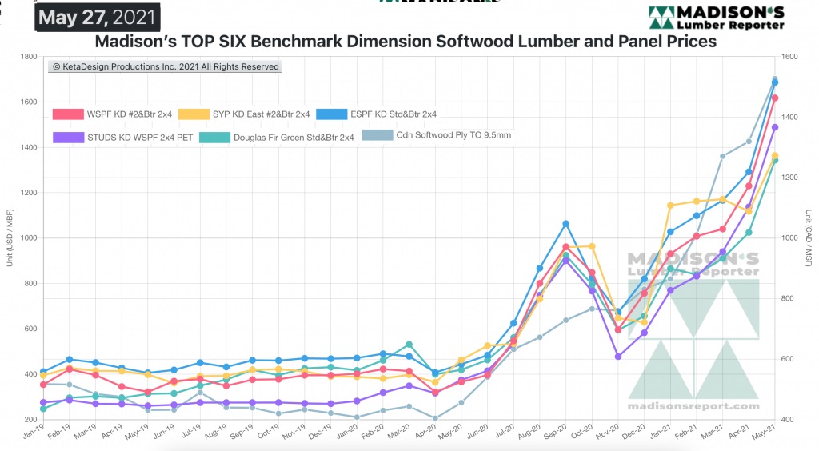The width and height of the screenshot is (819, 451).
Task: Select the red WSPF data point at May-21
Action: coord(775,98)
